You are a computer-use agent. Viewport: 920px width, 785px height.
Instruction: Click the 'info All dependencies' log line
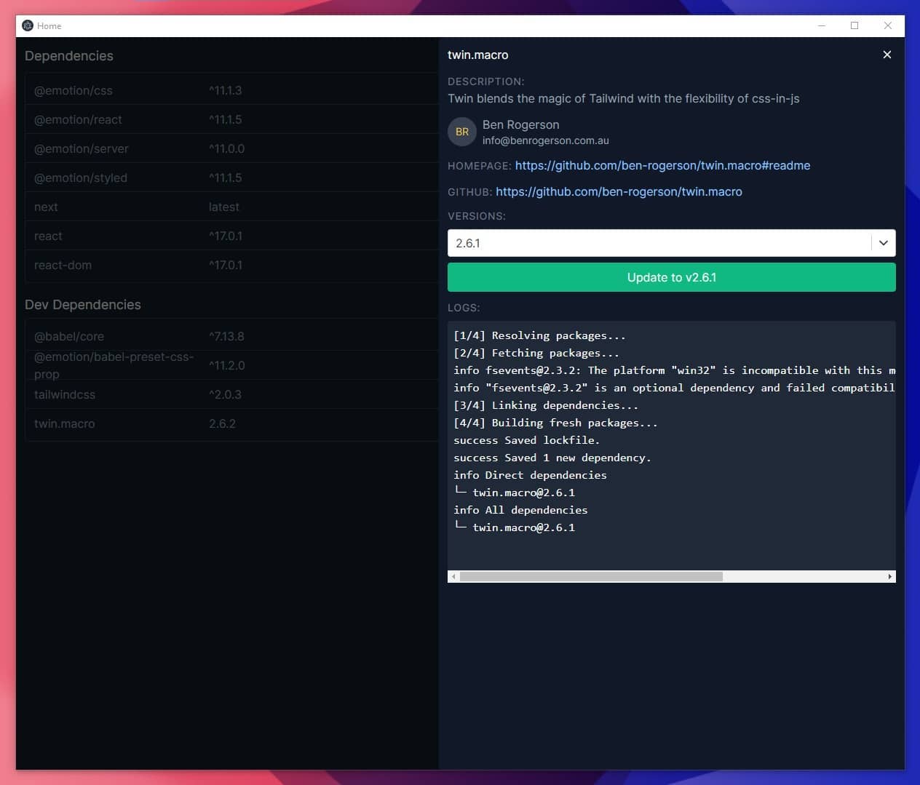(520, 510)
